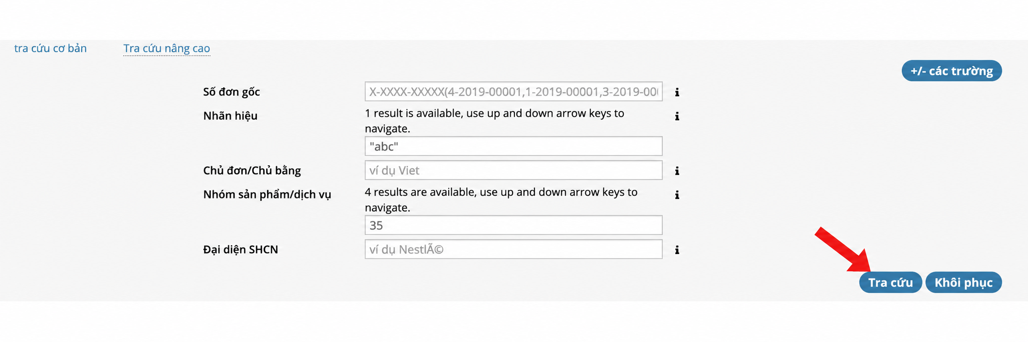Click the Chủ đơn/Chủ bằng label
This screenshot has height=342, width=1028.
252,171
